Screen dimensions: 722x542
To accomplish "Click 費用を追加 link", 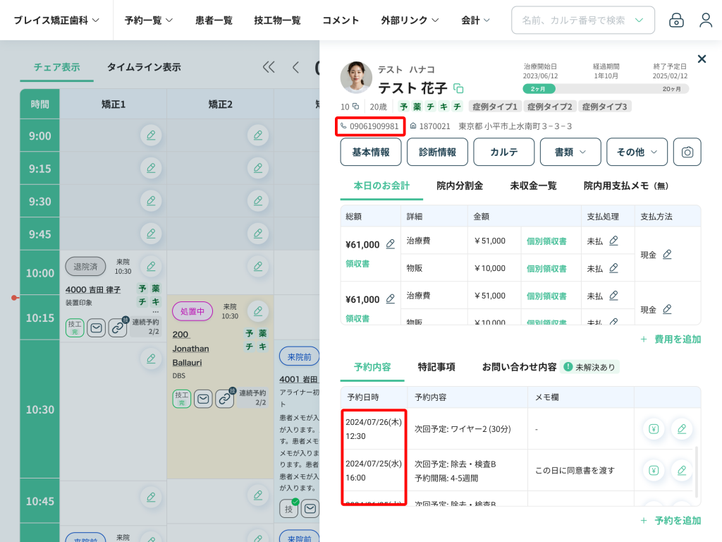I will click(671, 339).
